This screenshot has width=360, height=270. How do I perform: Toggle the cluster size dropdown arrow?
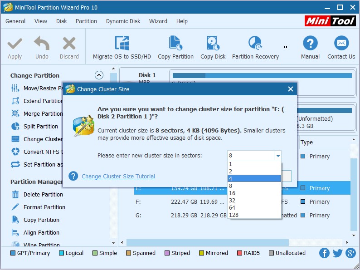point(278,156)
